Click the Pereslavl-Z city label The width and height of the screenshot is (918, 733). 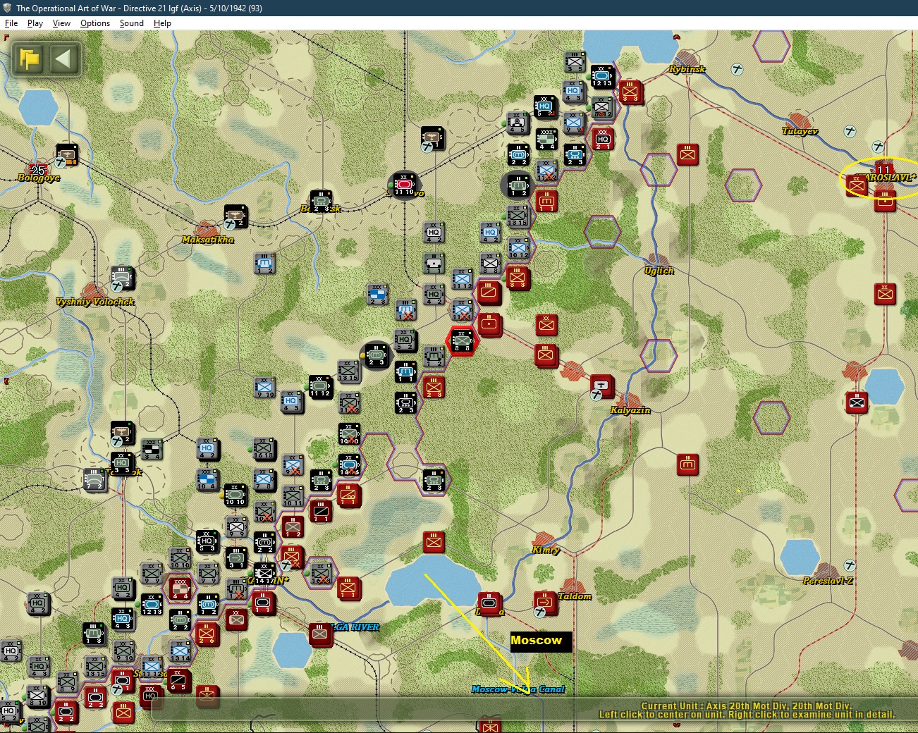click(828, 581)
